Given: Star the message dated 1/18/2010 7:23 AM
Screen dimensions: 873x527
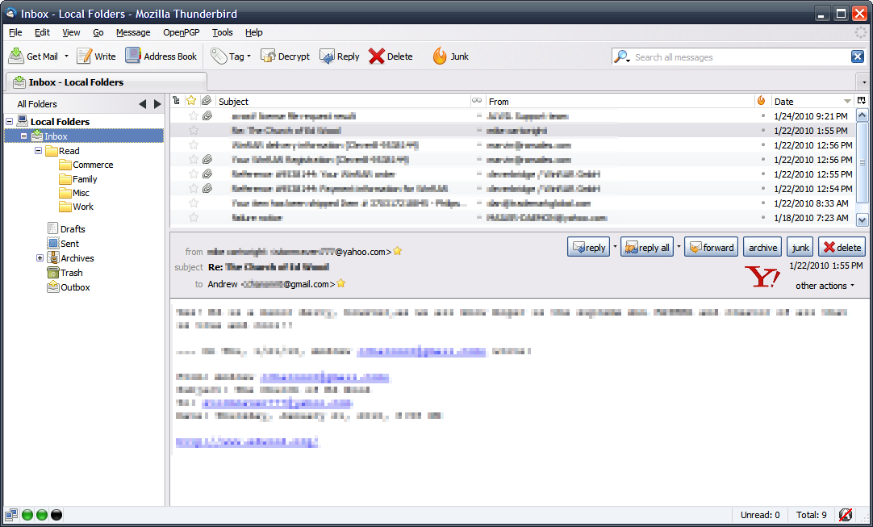Looking at the screenshot, I should 193,217.
